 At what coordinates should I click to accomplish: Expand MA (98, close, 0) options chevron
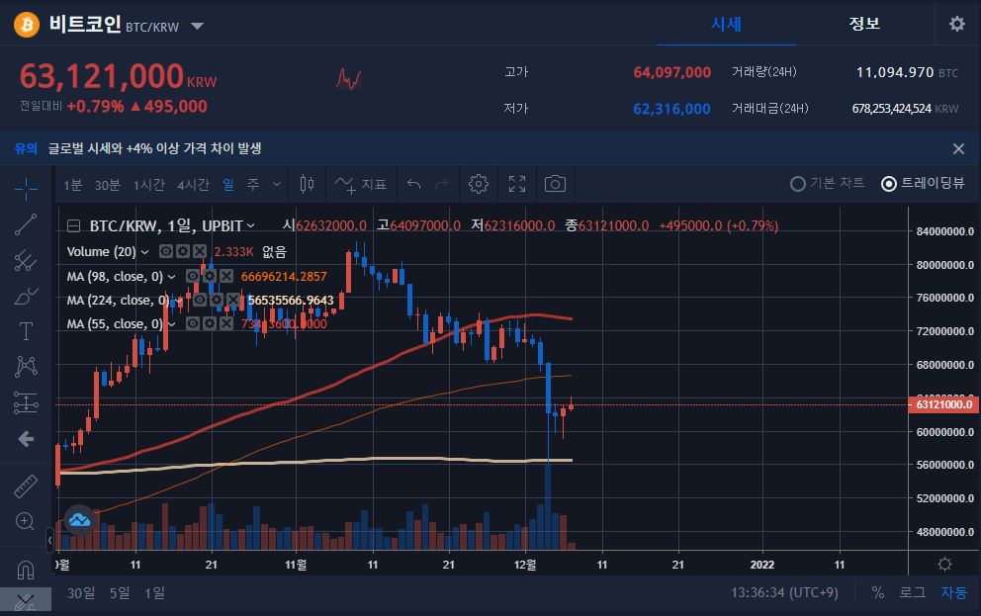click(171, 277)
